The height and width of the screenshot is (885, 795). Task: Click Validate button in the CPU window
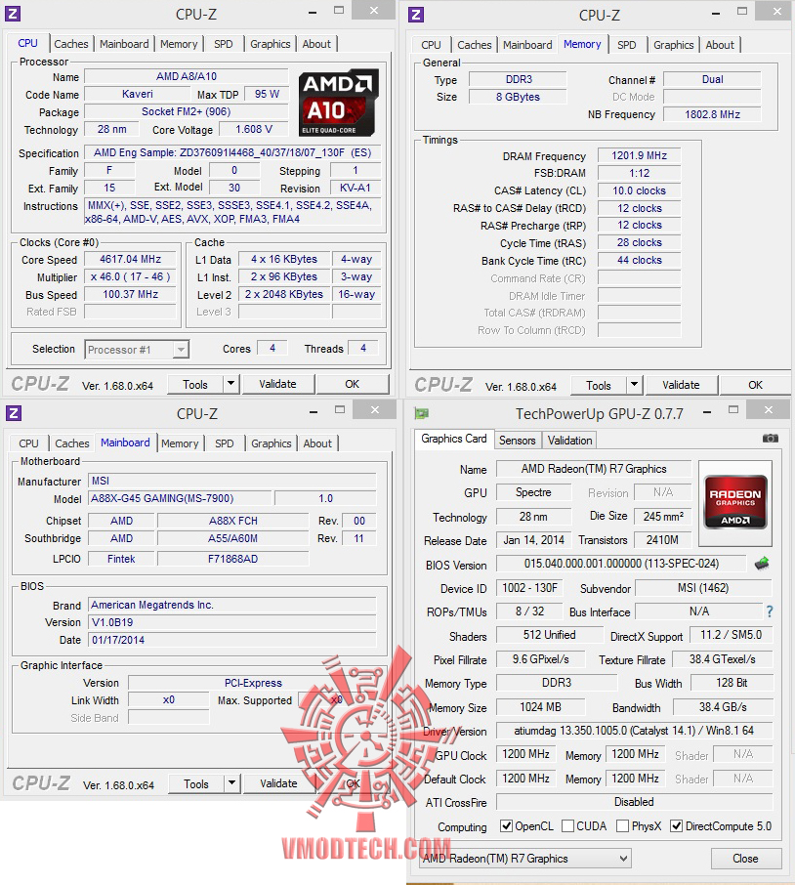point(277,384)
